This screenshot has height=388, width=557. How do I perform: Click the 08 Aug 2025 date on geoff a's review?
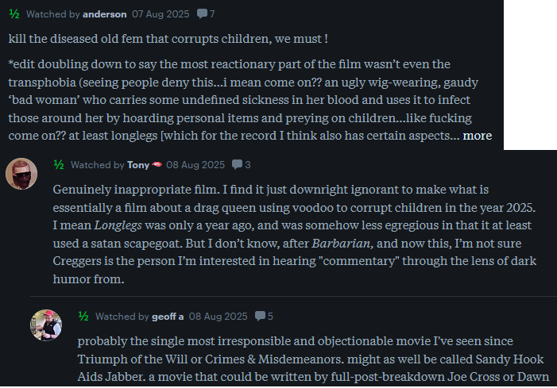point(218,317)
